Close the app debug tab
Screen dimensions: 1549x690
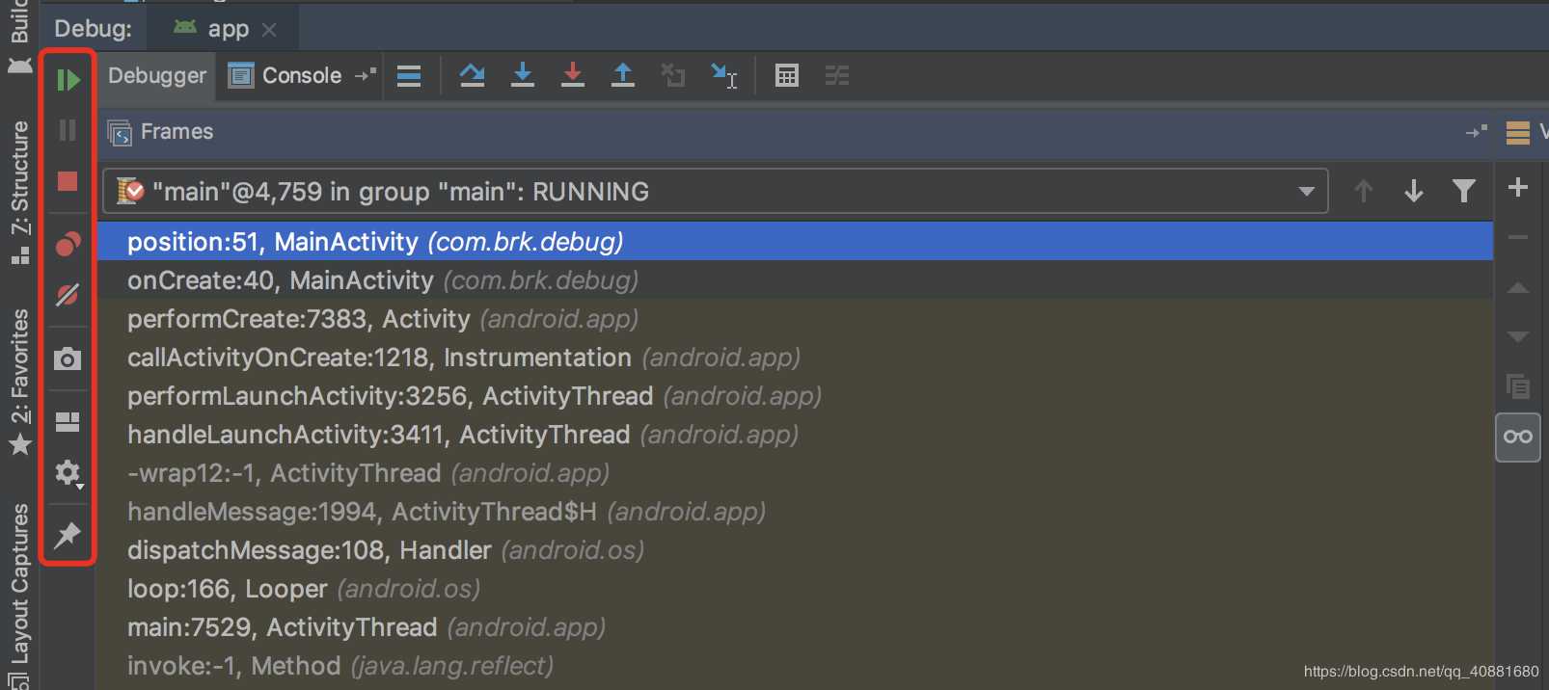point(269,30)
